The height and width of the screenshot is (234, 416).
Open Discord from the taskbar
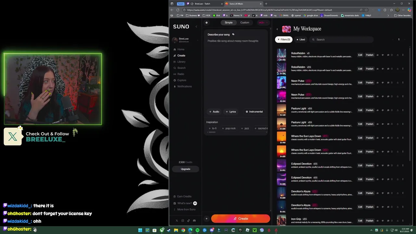pyautogui.click(x=212, y=230)
